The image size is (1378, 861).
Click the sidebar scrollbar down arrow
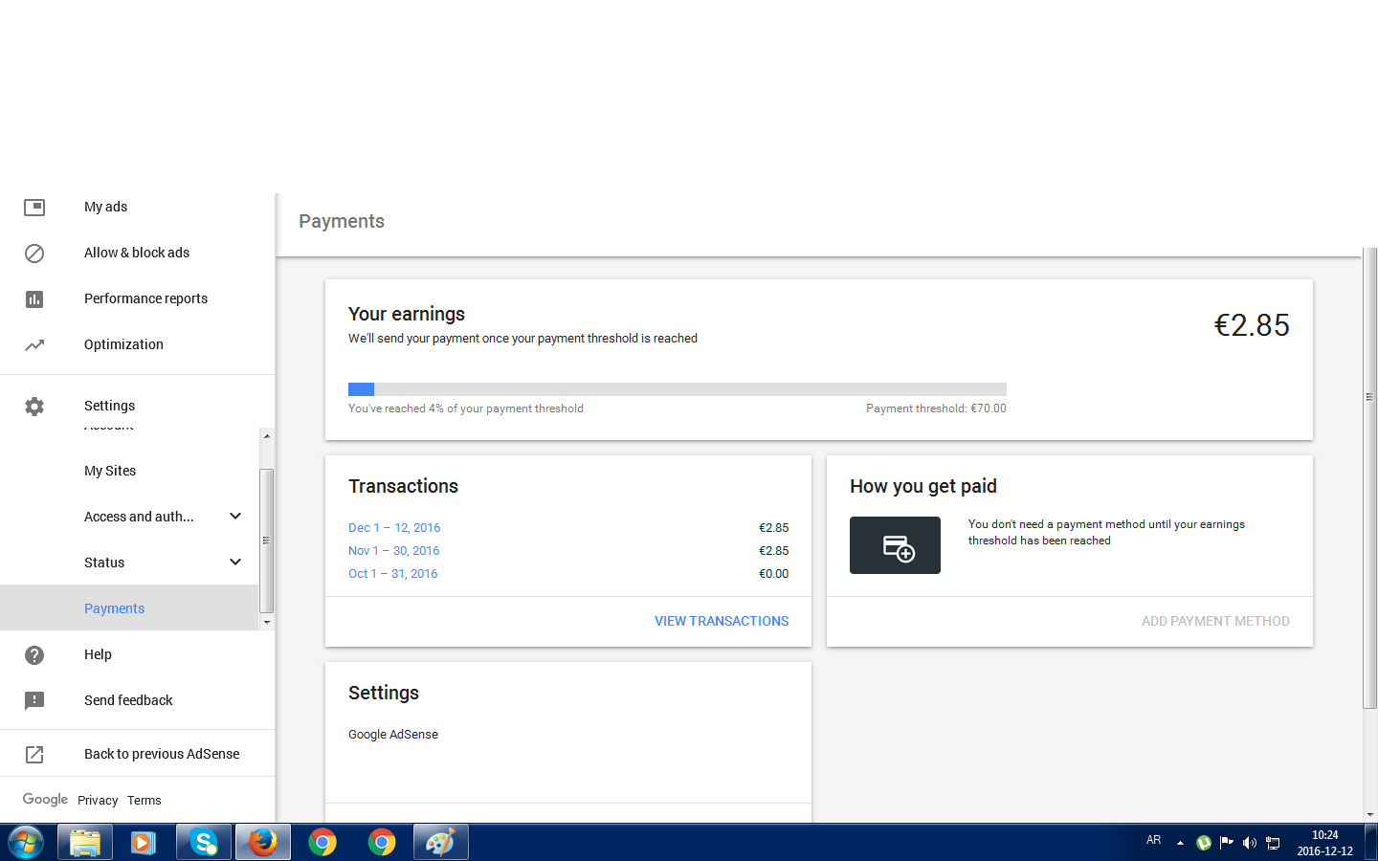(x=267, y=623)
